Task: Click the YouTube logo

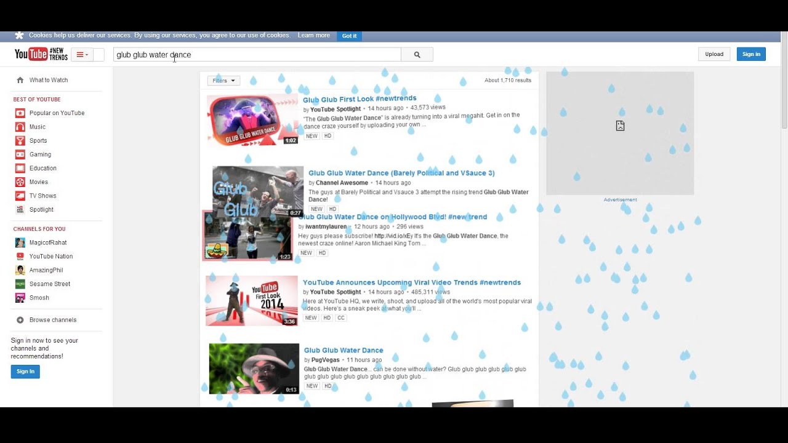Action: [41, 54]
